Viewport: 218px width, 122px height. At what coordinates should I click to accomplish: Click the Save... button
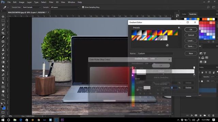point(191,46)
